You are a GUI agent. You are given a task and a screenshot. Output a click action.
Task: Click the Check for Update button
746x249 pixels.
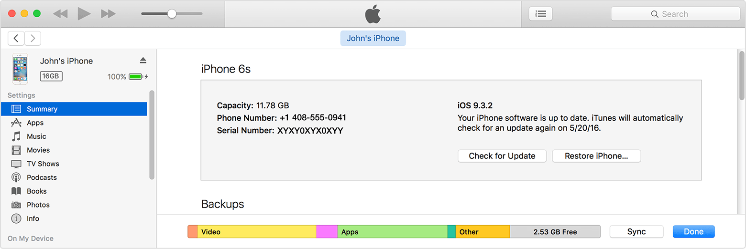click(x=502, y=156)
